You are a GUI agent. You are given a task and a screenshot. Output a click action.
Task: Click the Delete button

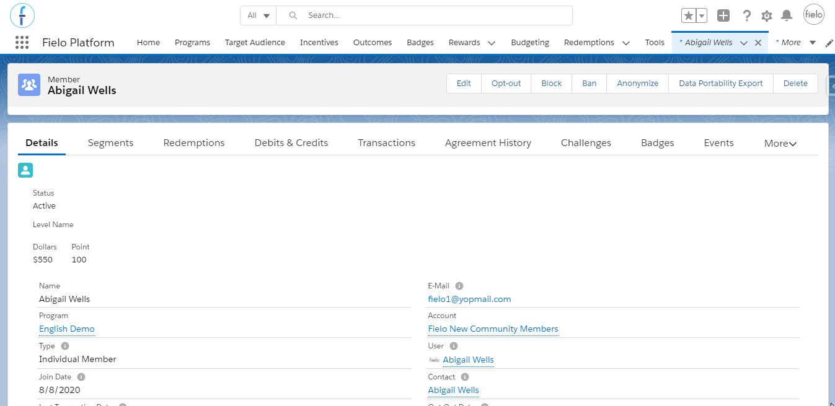click(x=795, y=84)
